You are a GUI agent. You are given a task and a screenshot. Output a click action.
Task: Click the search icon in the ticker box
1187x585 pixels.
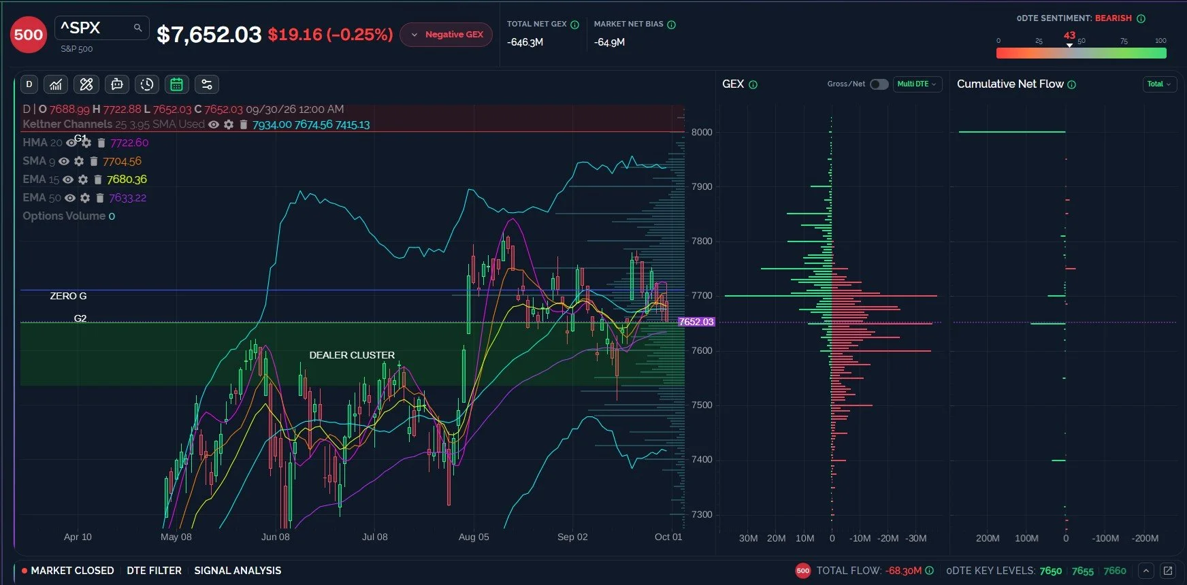click(137, 28)
